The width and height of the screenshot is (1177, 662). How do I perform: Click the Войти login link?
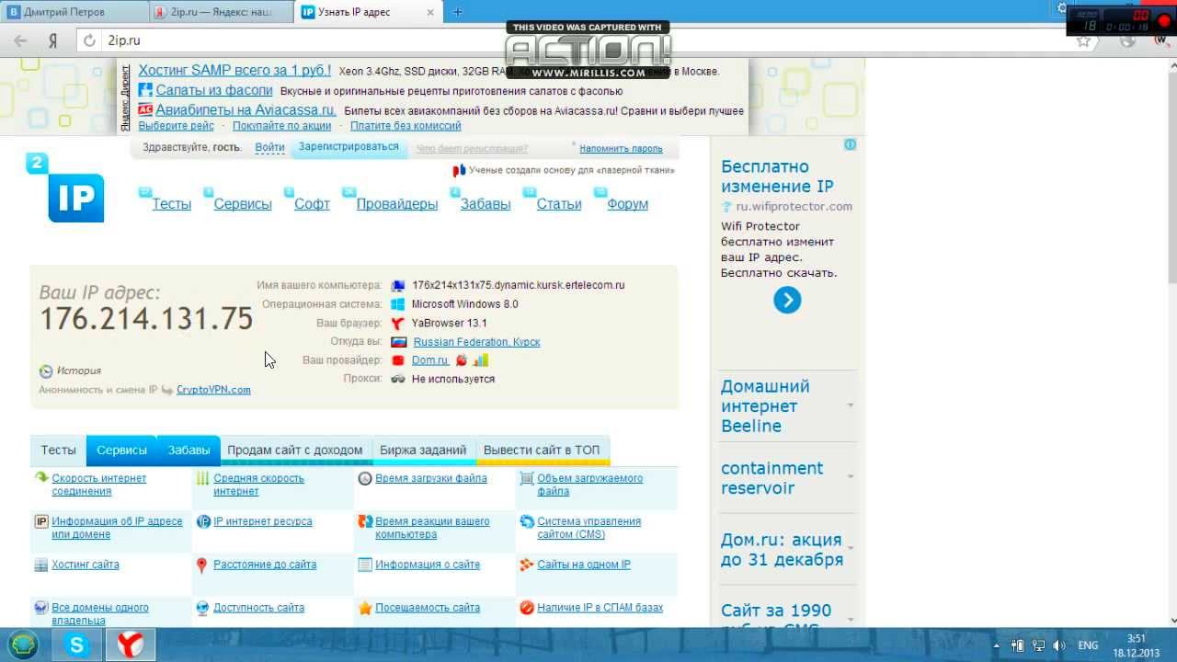(x=269, y=147)
